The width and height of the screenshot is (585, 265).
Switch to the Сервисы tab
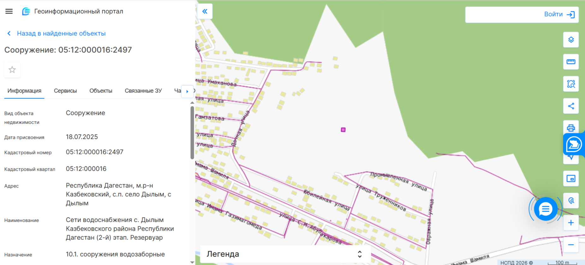[x=65, y=91]
